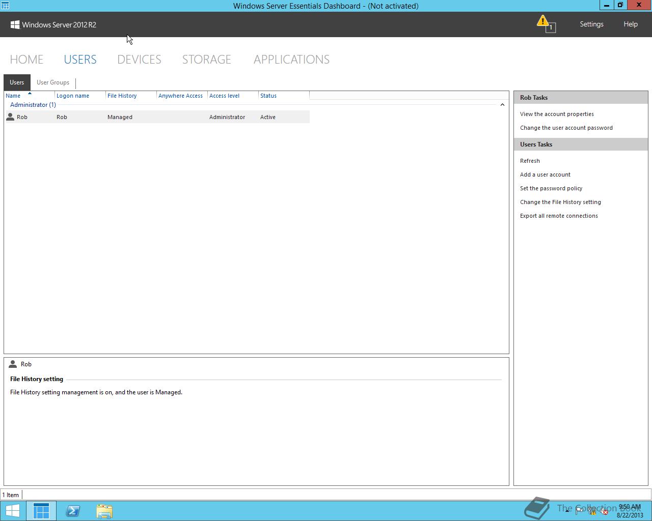Click the File History setting heading

point(37,379)
